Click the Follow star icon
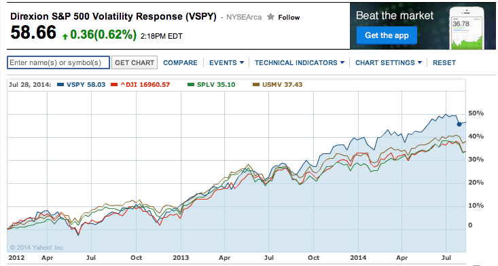Screen dimensions: 498x266 pos(270,17)
